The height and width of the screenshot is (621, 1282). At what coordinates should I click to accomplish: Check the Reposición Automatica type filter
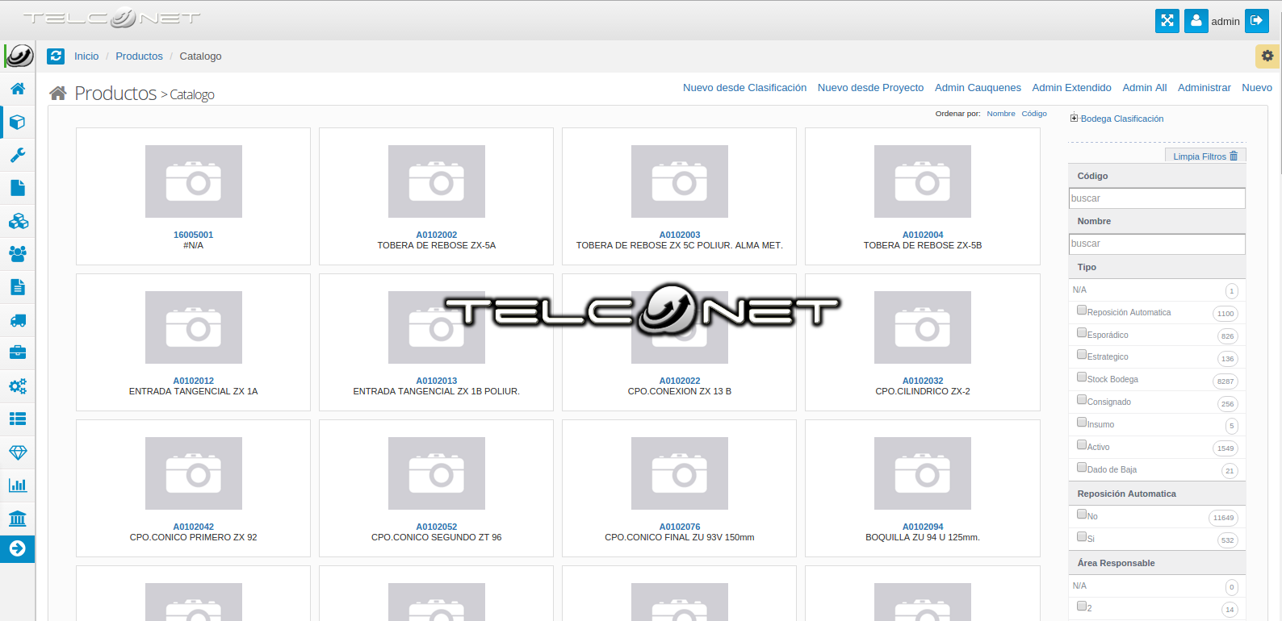(x=1082, y=310)
